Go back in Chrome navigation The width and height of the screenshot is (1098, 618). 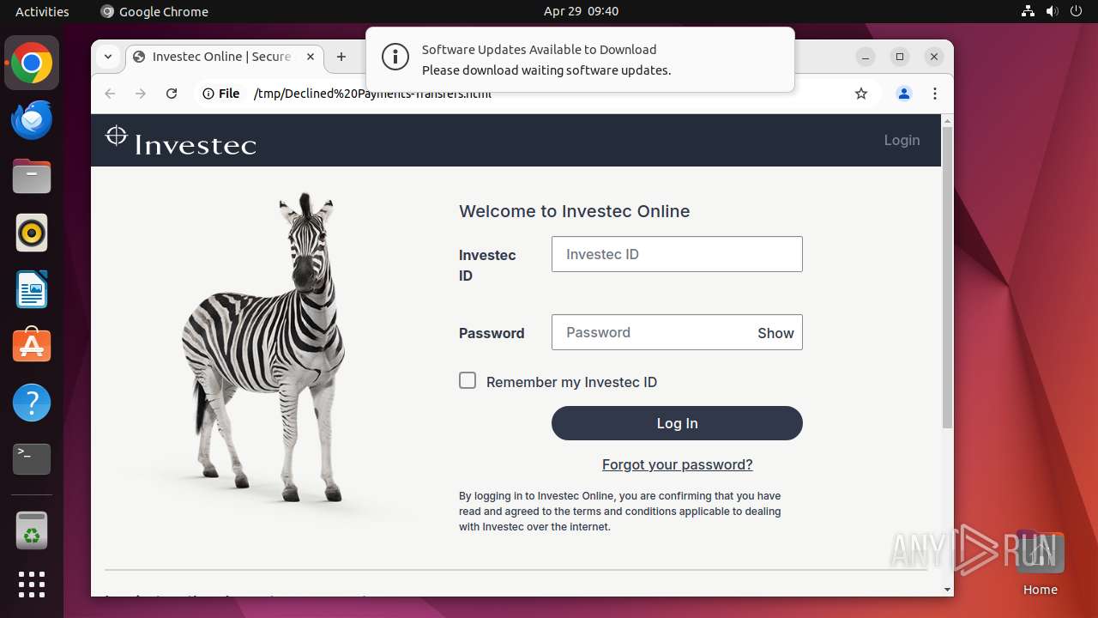[x=110, y=94]
